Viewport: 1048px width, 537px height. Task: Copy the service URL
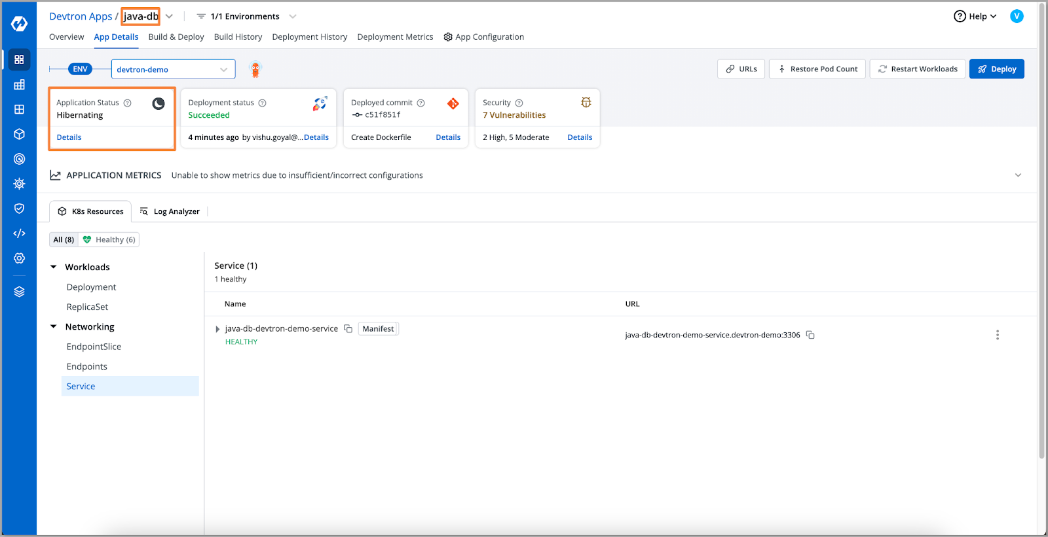[x=810, y=335]
